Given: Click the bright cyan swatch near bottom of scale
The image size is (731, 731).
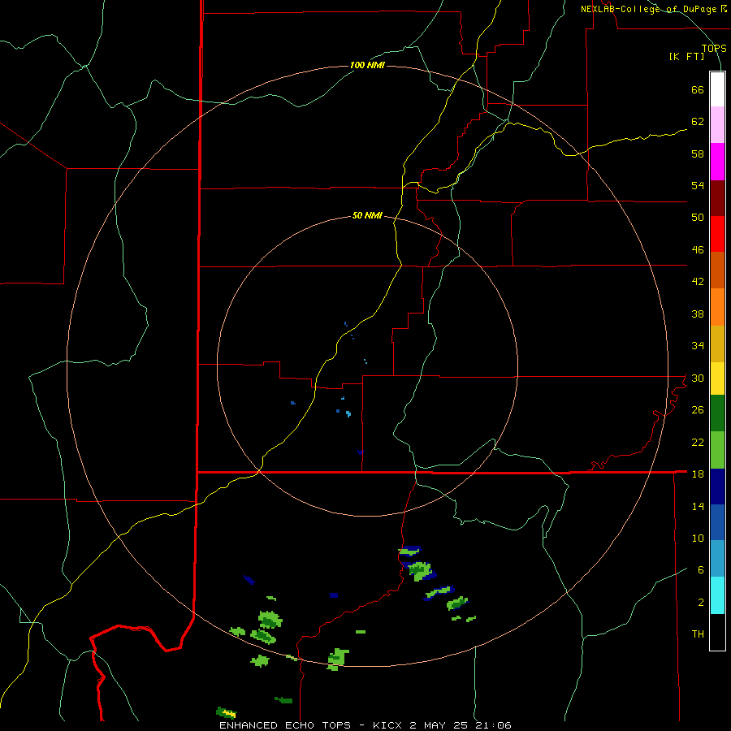Looking at the screenshot, I should coord(717,595).
